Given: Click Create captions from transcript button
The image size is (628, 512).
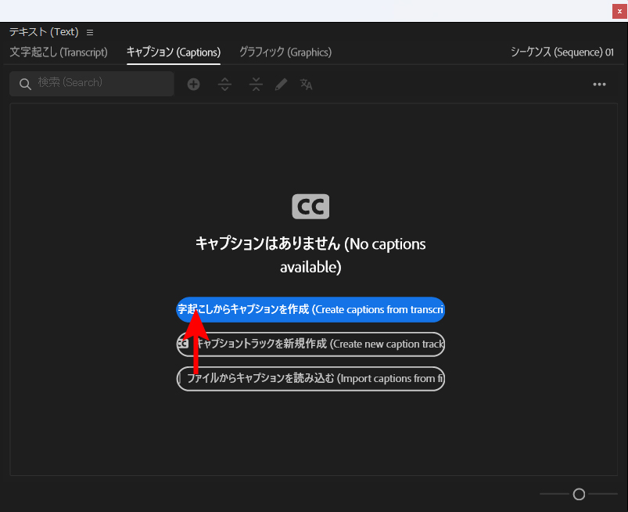Looking at the screenshot, I should [x=310, y=309].
